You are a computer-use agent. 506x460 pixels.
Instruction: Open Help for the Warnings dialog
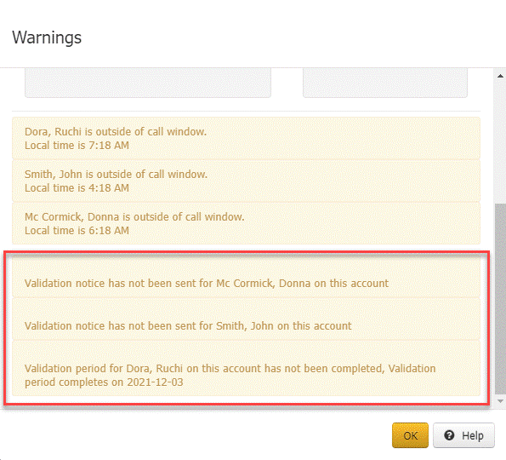(x=463, y=435)
